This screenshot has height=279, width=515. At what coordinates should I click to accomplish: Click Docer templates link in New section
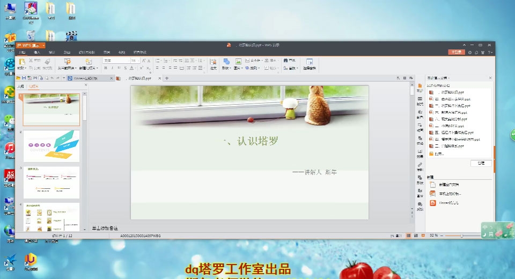tap(448, 203)
